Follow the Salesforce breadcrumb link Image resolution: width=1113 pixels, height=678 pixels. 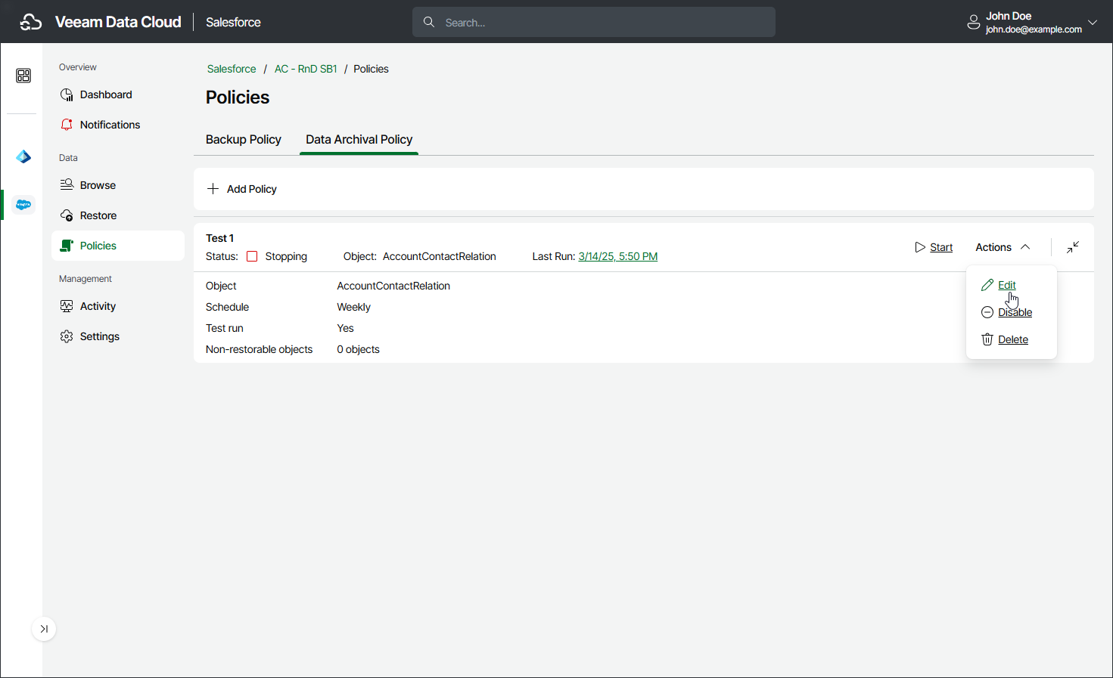232,69
